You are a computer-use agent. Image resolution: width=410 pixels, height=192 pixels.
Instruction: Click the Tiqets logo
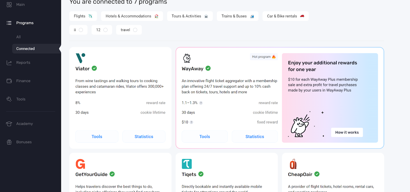tap(187, 164)
